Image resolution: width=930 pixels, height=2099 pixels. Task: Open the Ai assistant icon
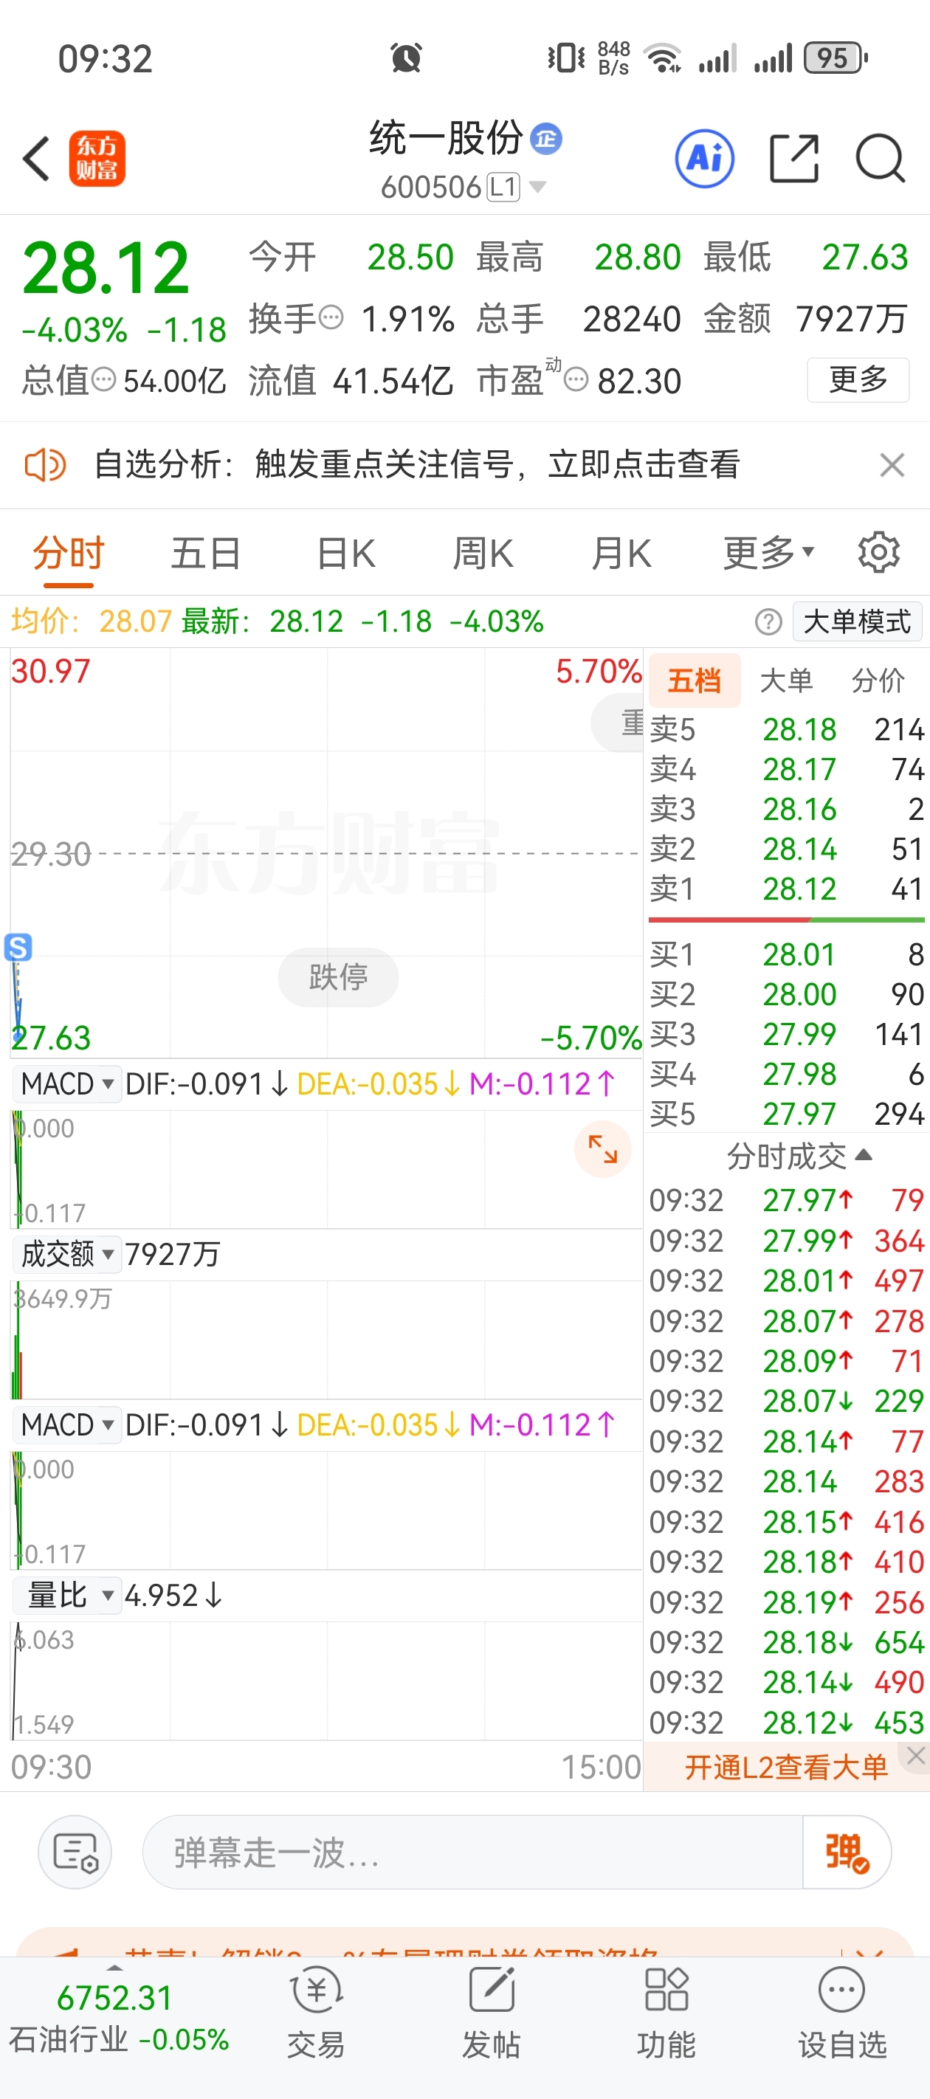coord(704,158)
